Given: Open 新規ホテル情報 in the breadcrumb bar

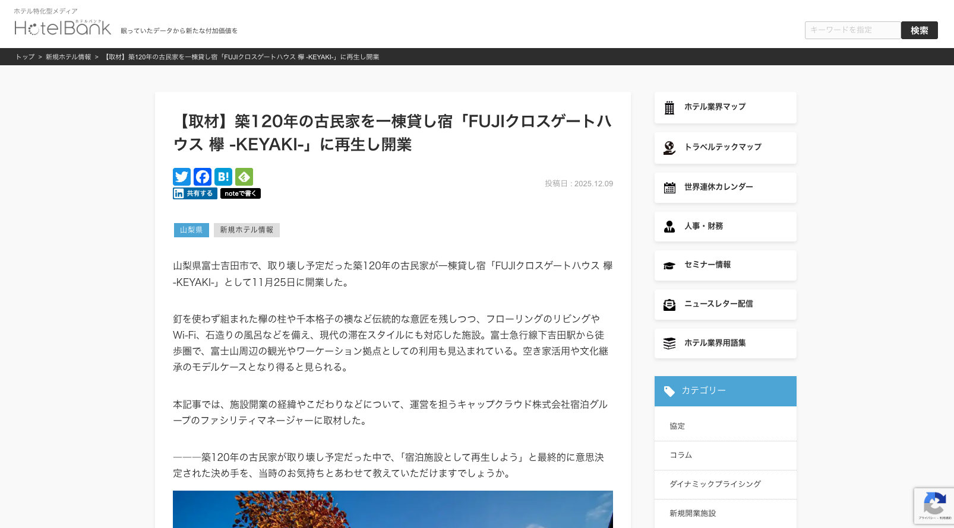Looking at the screenshot, I should (x=68, y=57).
